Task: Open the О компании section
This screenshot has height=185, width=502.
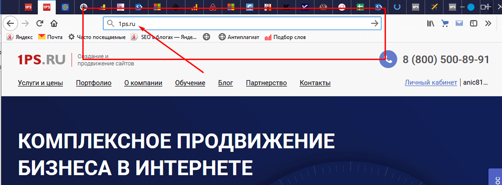Action: coord(143,83)
